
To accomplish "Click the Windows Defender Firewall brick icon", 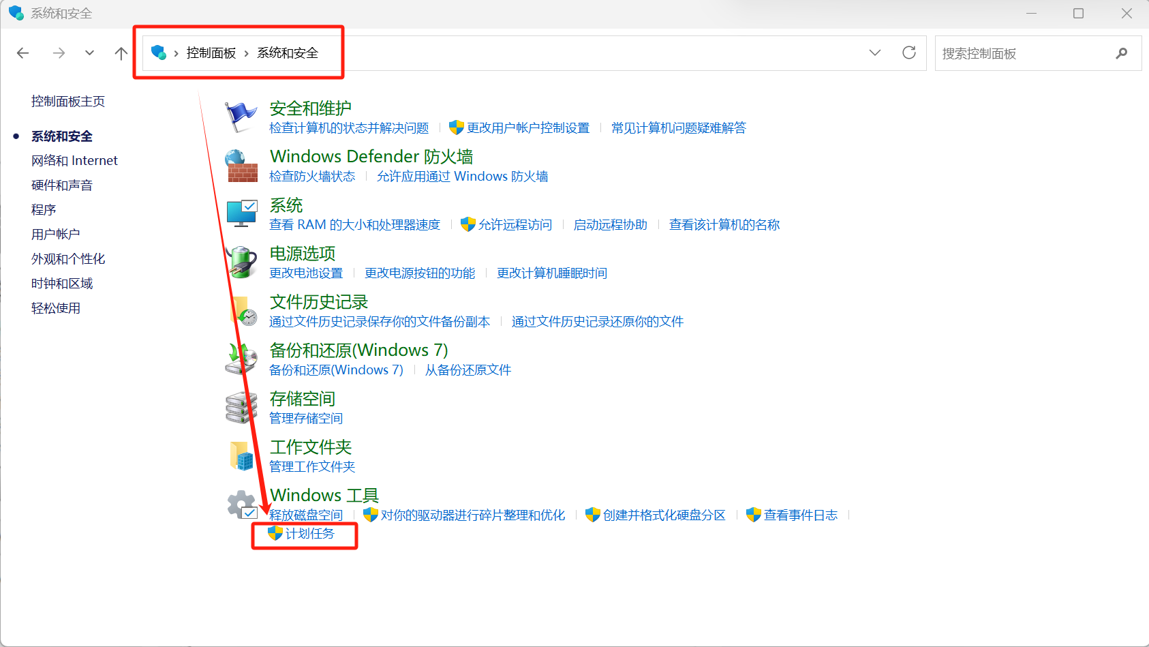I will (x=241, y=166).
